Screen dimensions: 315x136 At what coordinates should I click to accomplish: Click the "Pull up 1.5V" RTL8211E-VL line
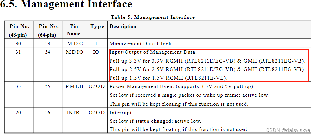click(169, 78)
